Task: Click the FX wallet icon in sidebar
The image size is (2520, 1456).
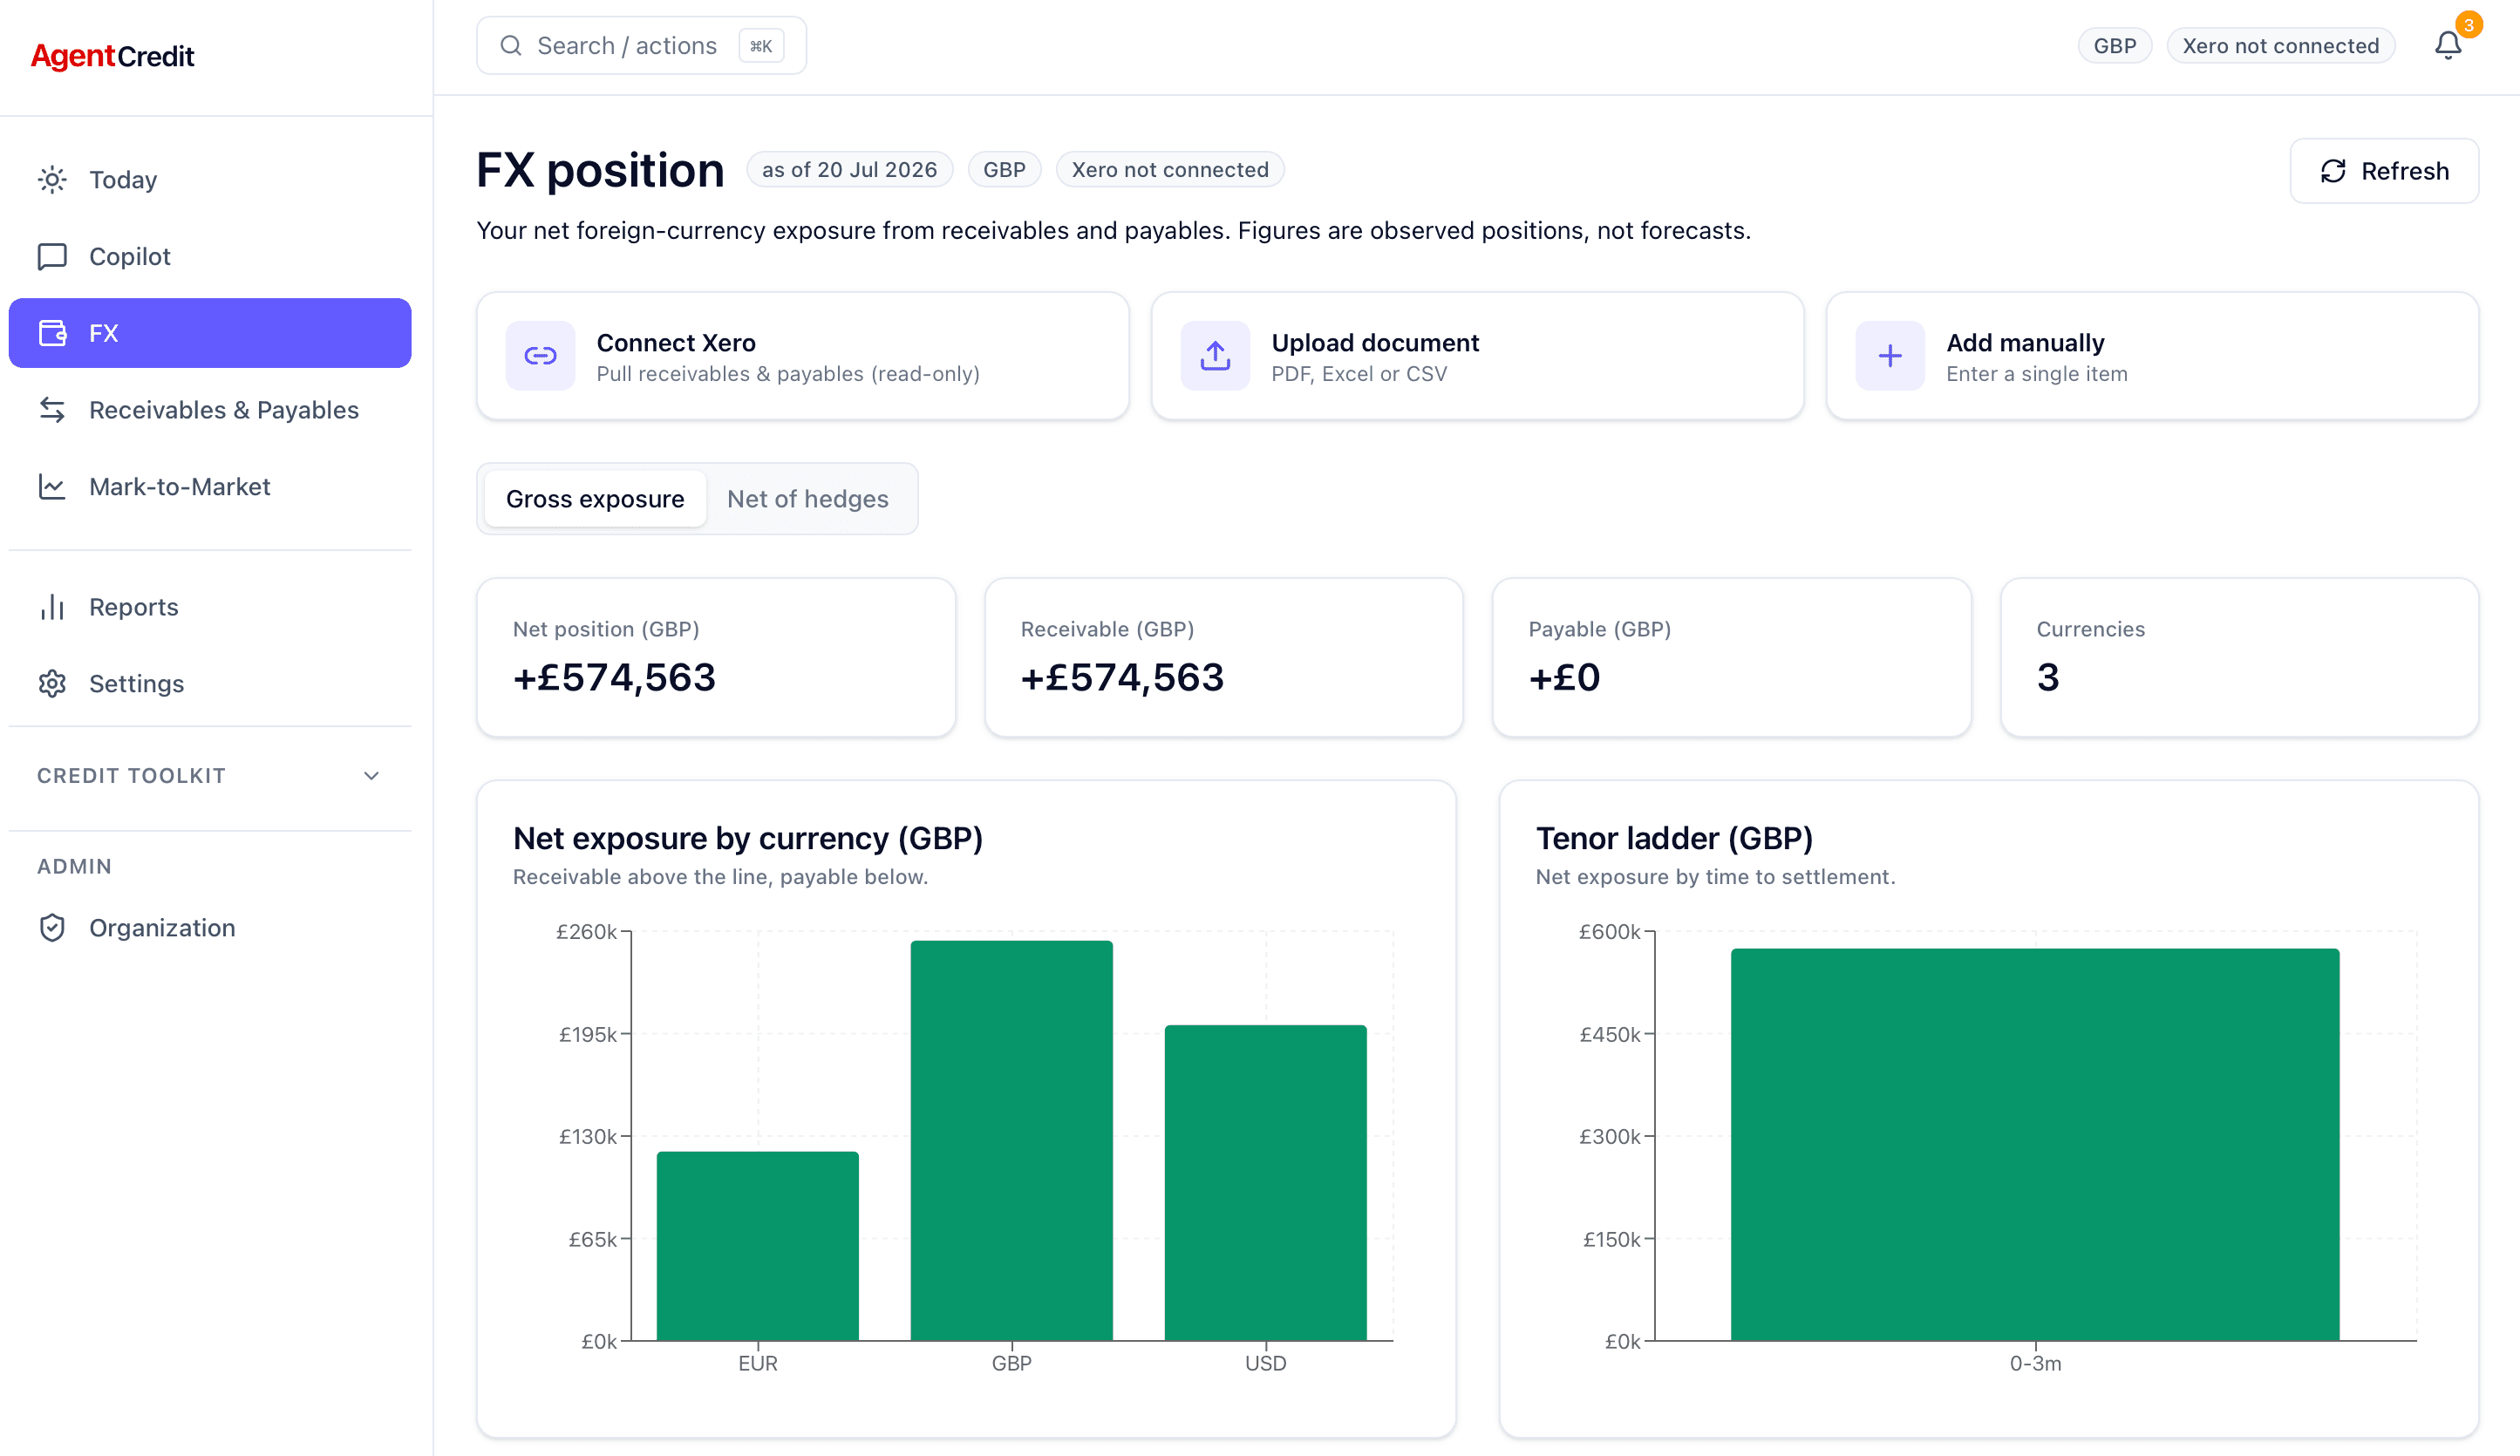Action: [52, 333]
